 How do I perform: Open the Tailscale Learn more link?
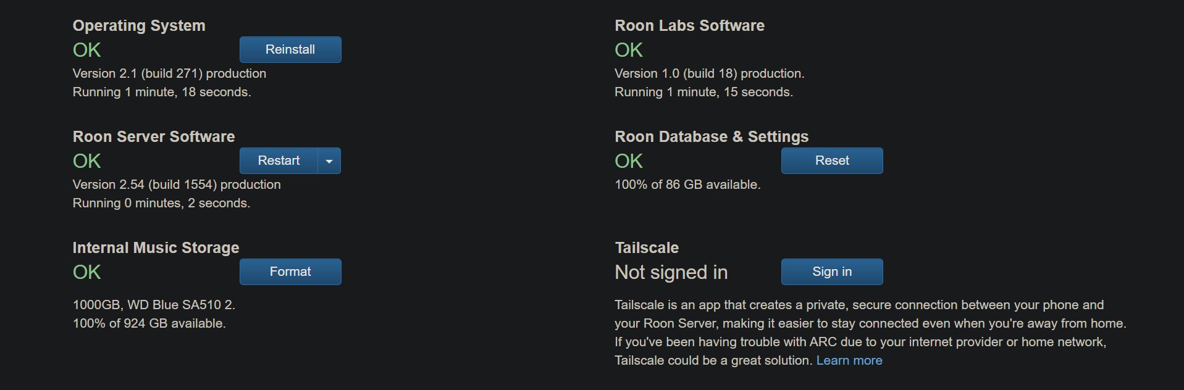[849, 361]
